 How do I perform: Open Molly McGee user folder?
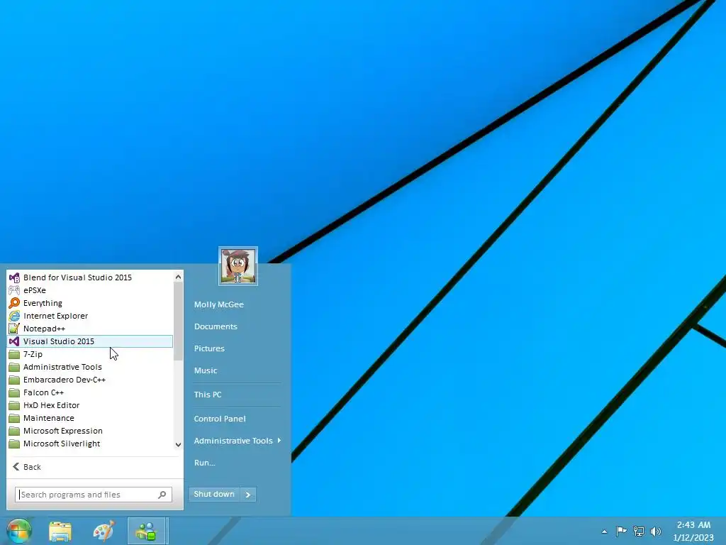[218, 304]
